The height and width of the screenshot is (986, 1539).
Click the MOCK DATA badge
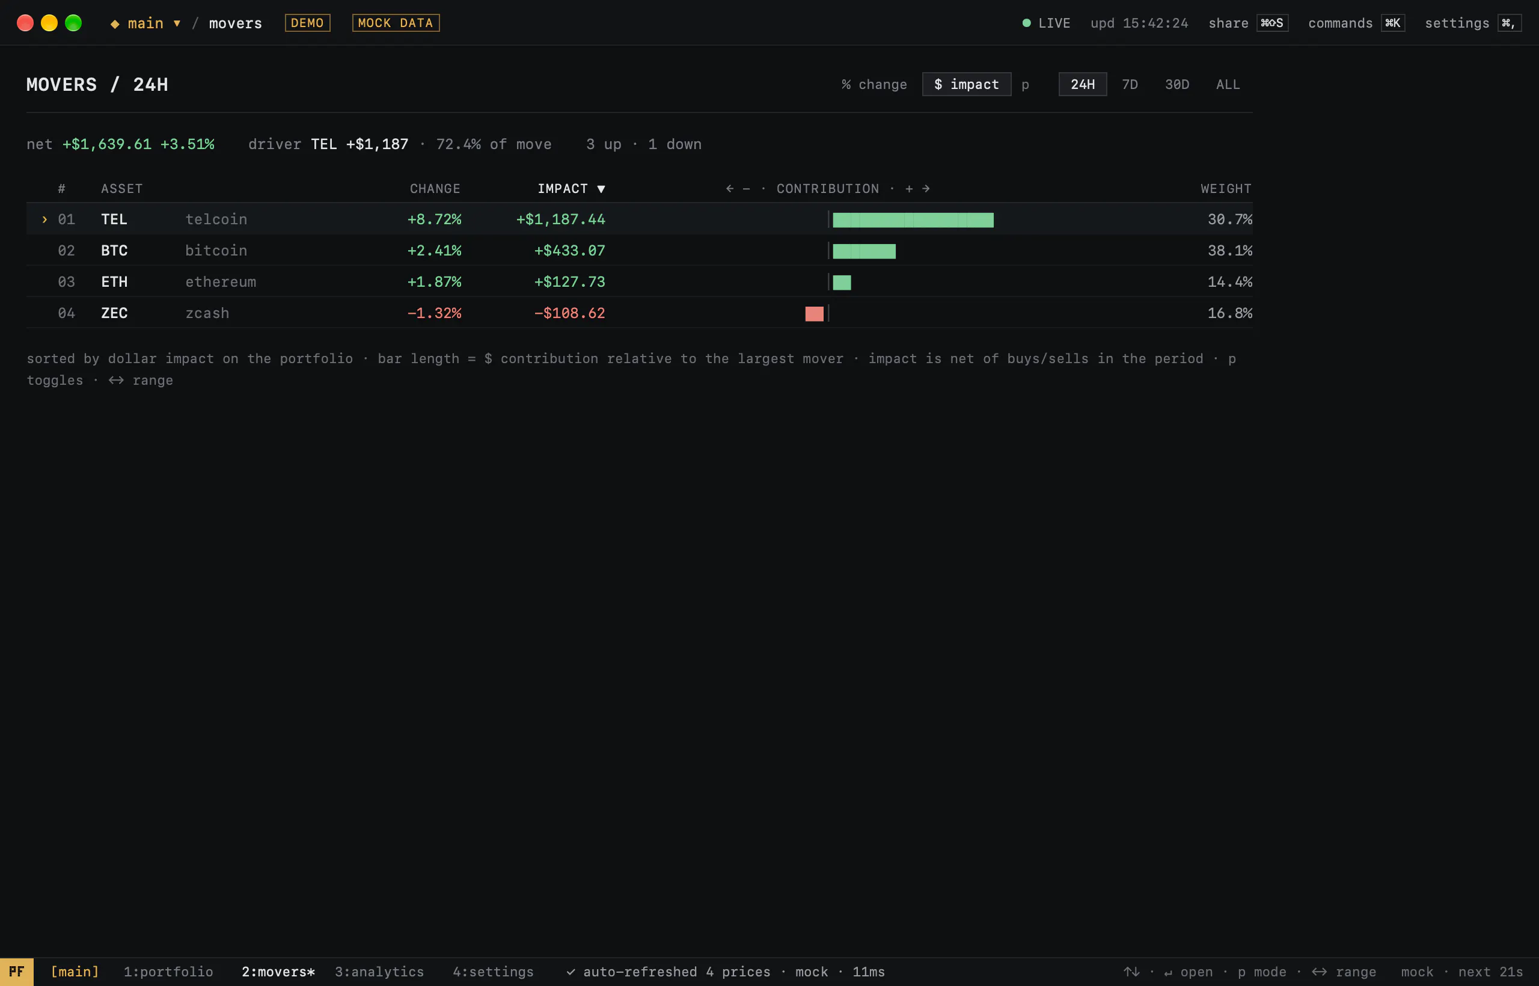pyautogui.click(x=396, y=23)
